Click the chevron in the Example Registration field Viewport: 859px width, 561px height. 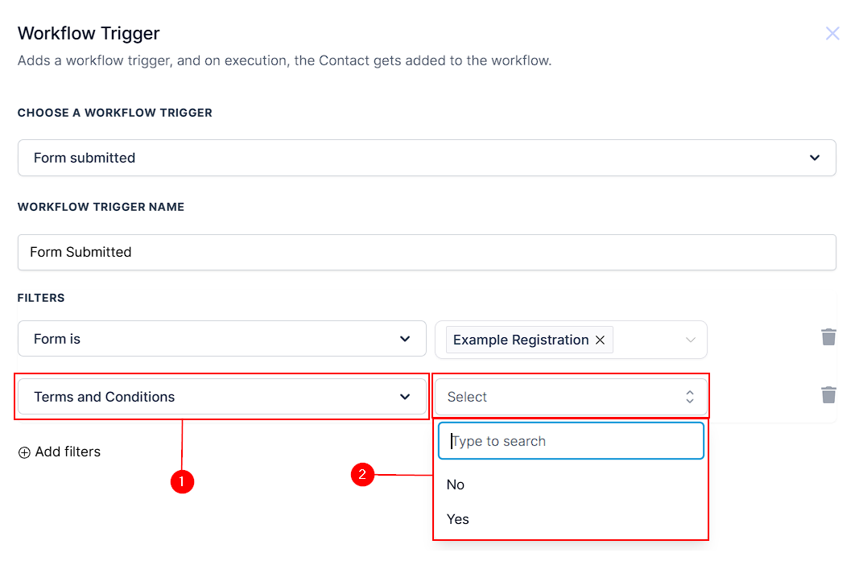point(690,340)
